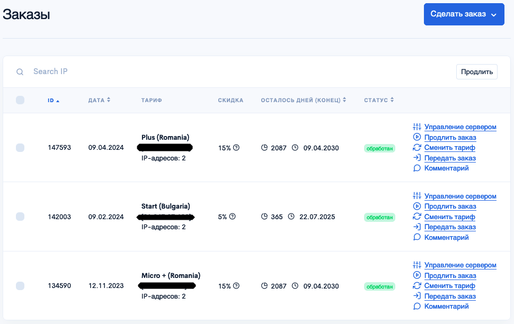Click the pie-chart days icon for order 147593
The image size is (514, 324).
coord(264,148)
